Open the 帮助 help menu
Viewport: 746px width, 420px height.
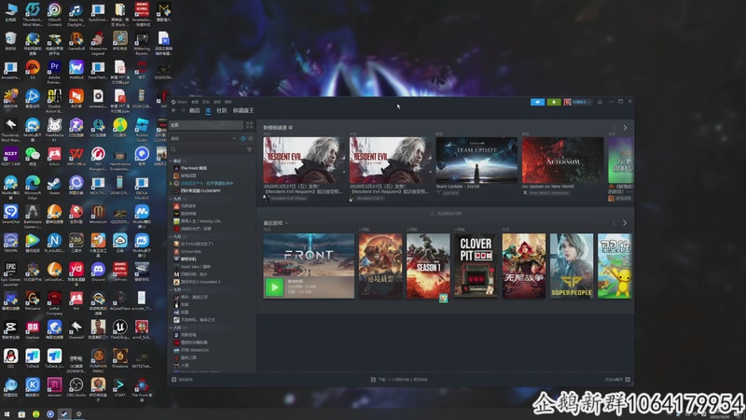[x=228, y=102]
